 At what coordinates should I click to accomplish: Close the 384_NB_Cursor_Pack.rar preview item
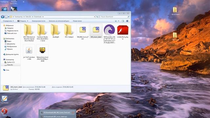[73, 112]
